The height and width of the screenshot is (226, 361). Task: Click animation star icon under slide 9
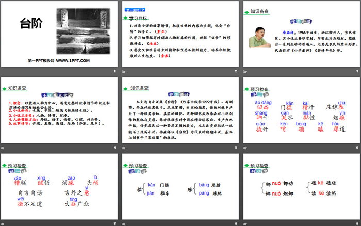[245, 224]
